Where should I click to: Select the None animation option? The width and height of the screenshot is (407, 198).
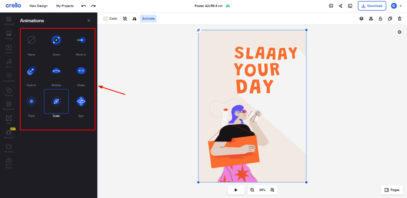(x=31, y=44)
